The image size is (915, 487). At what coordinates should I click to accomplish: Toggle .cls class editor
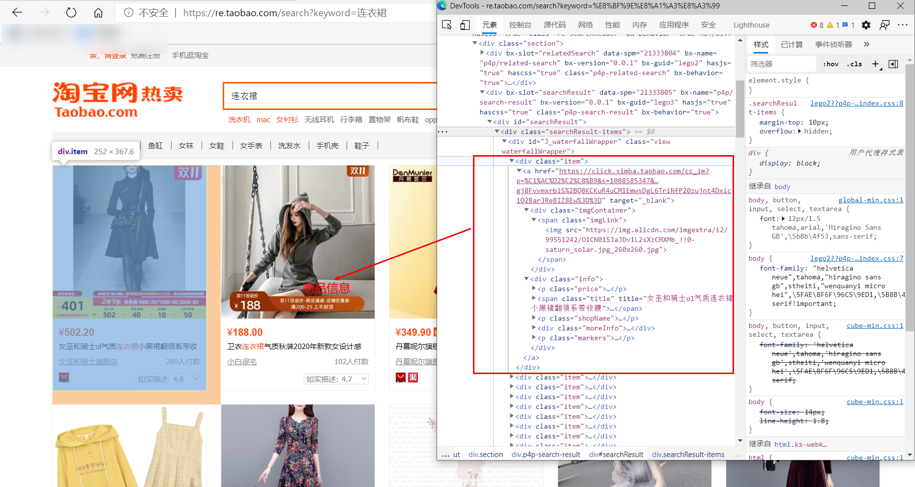(x=855, y=64)
